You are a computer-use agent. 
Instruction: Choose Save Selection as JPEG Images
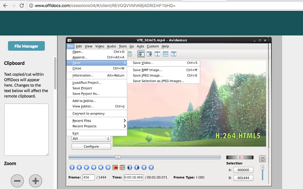click(163, 81)
